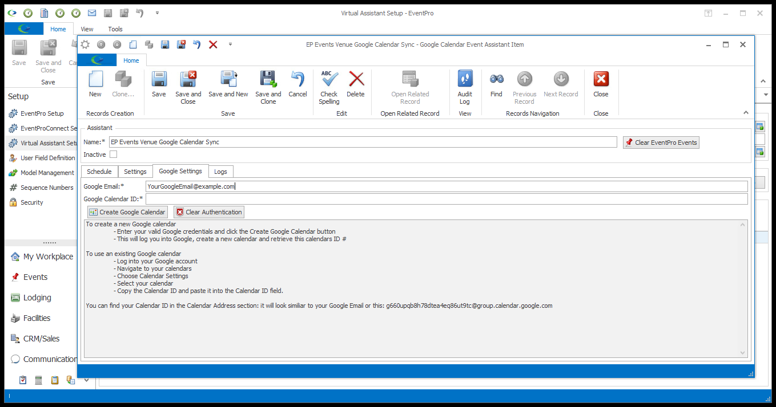Click the red X delete icon in dialog title bar
Screen dimensions: 776x407
[x=213, y=44]
